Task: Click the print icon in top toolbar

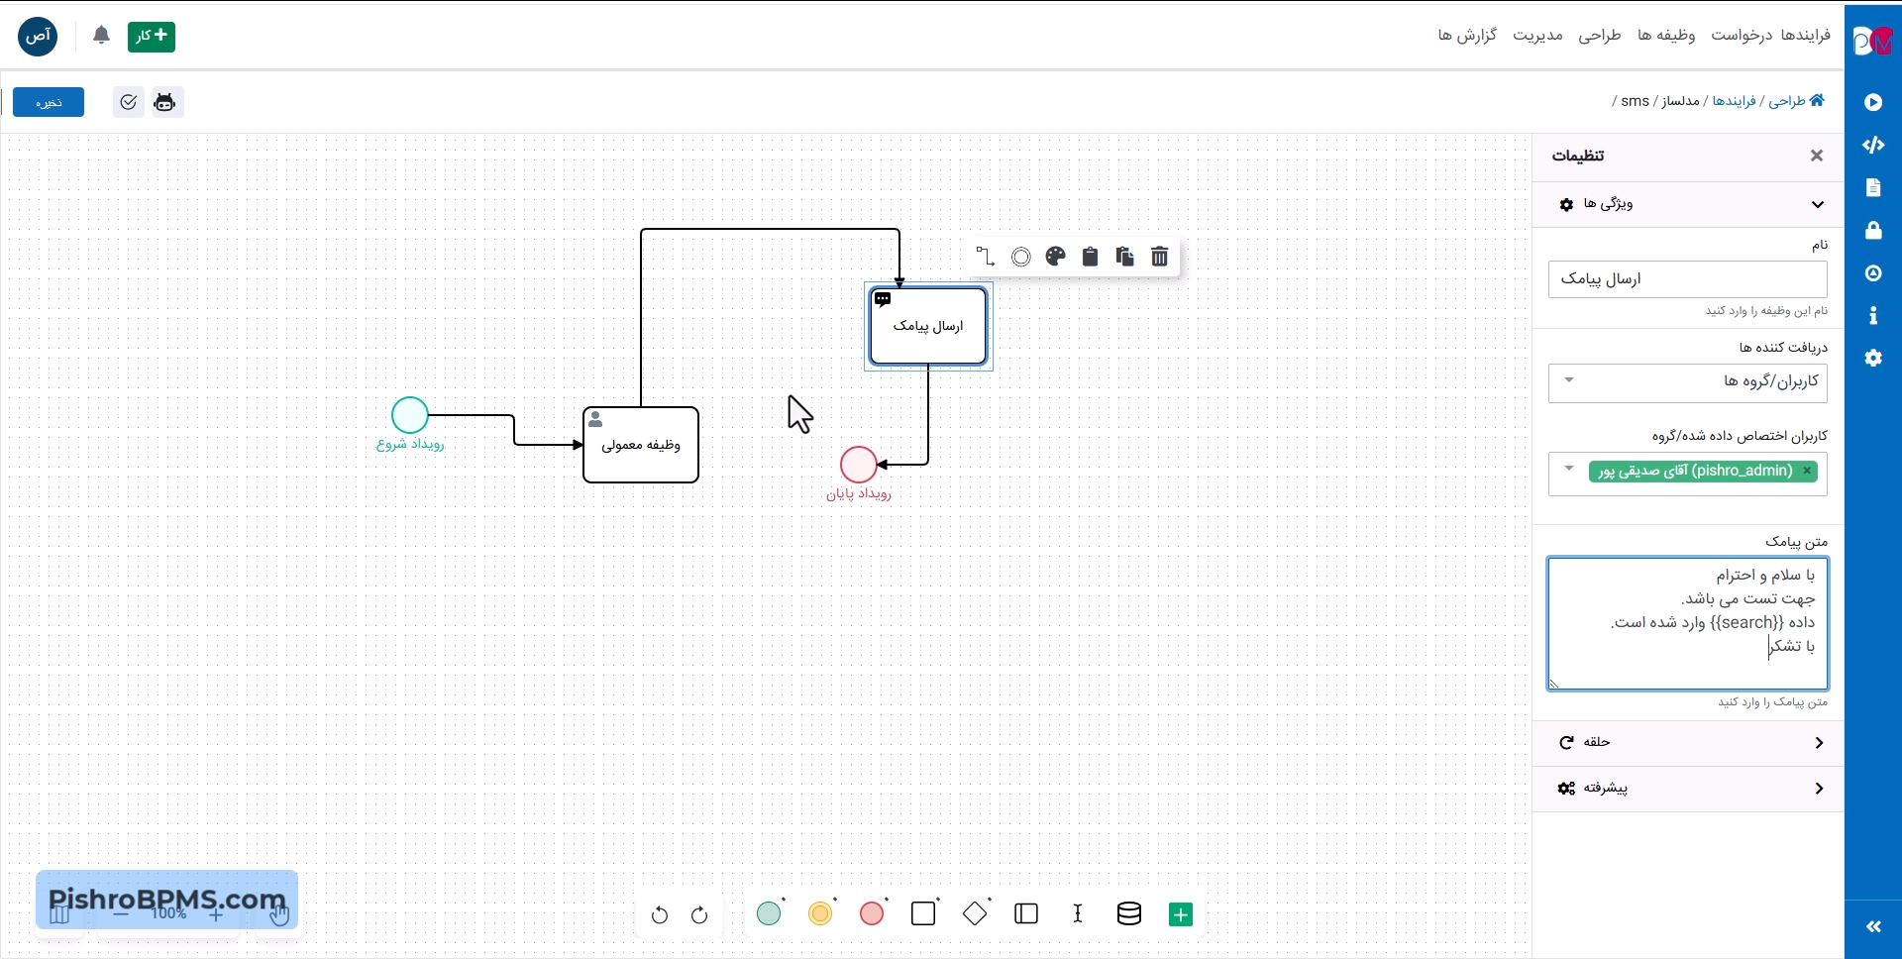Action: point(164,102)
